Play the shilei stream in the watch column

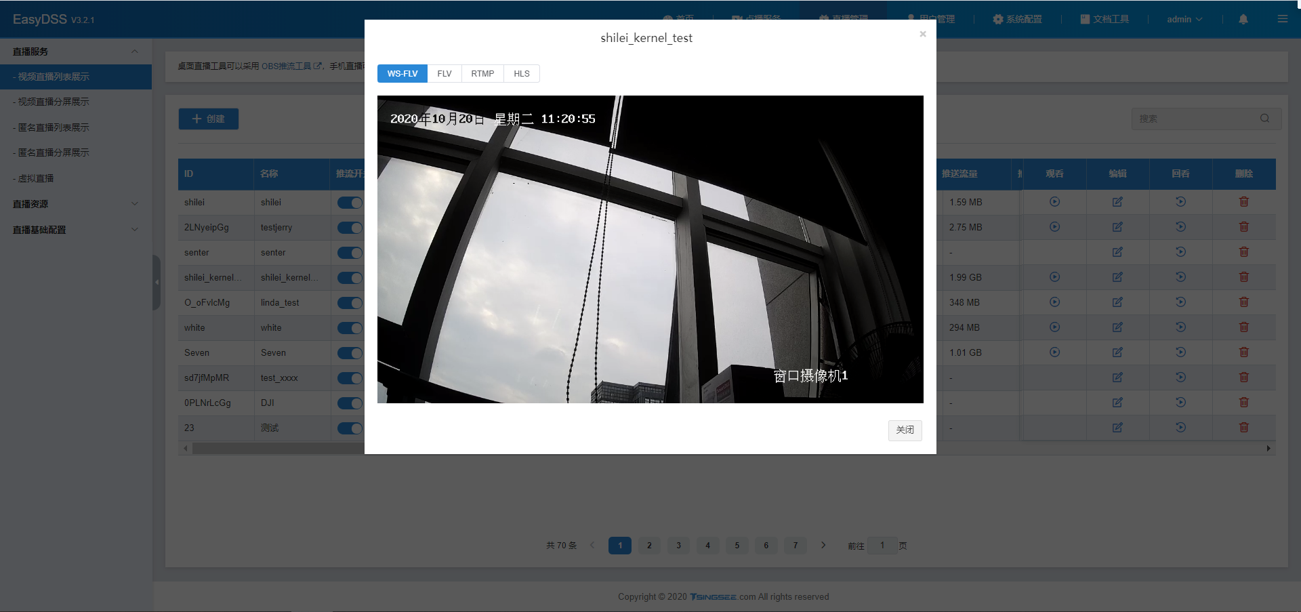(x=1054, y=202)
